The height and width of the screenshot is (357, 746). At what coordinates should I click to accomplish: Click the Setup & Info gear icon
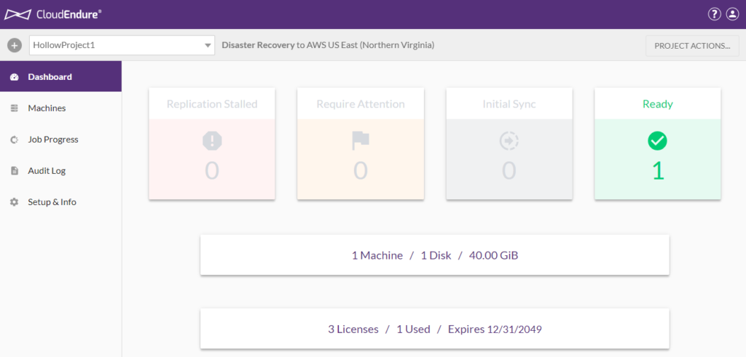point(14,202)
